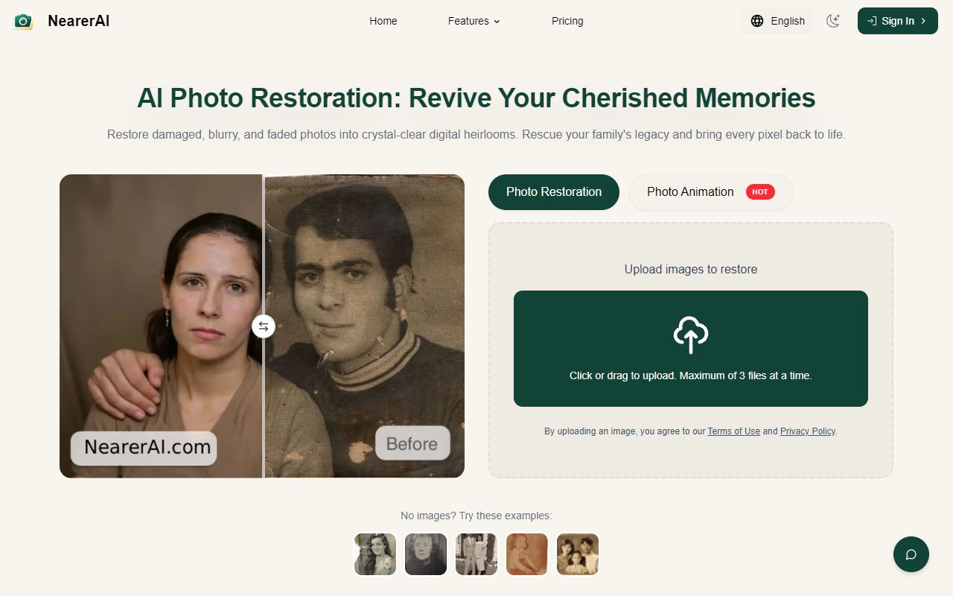This screenshot has width=953, height=596.
Task: Click the NearerAI camera logo icon
Action: click(24, 21)
